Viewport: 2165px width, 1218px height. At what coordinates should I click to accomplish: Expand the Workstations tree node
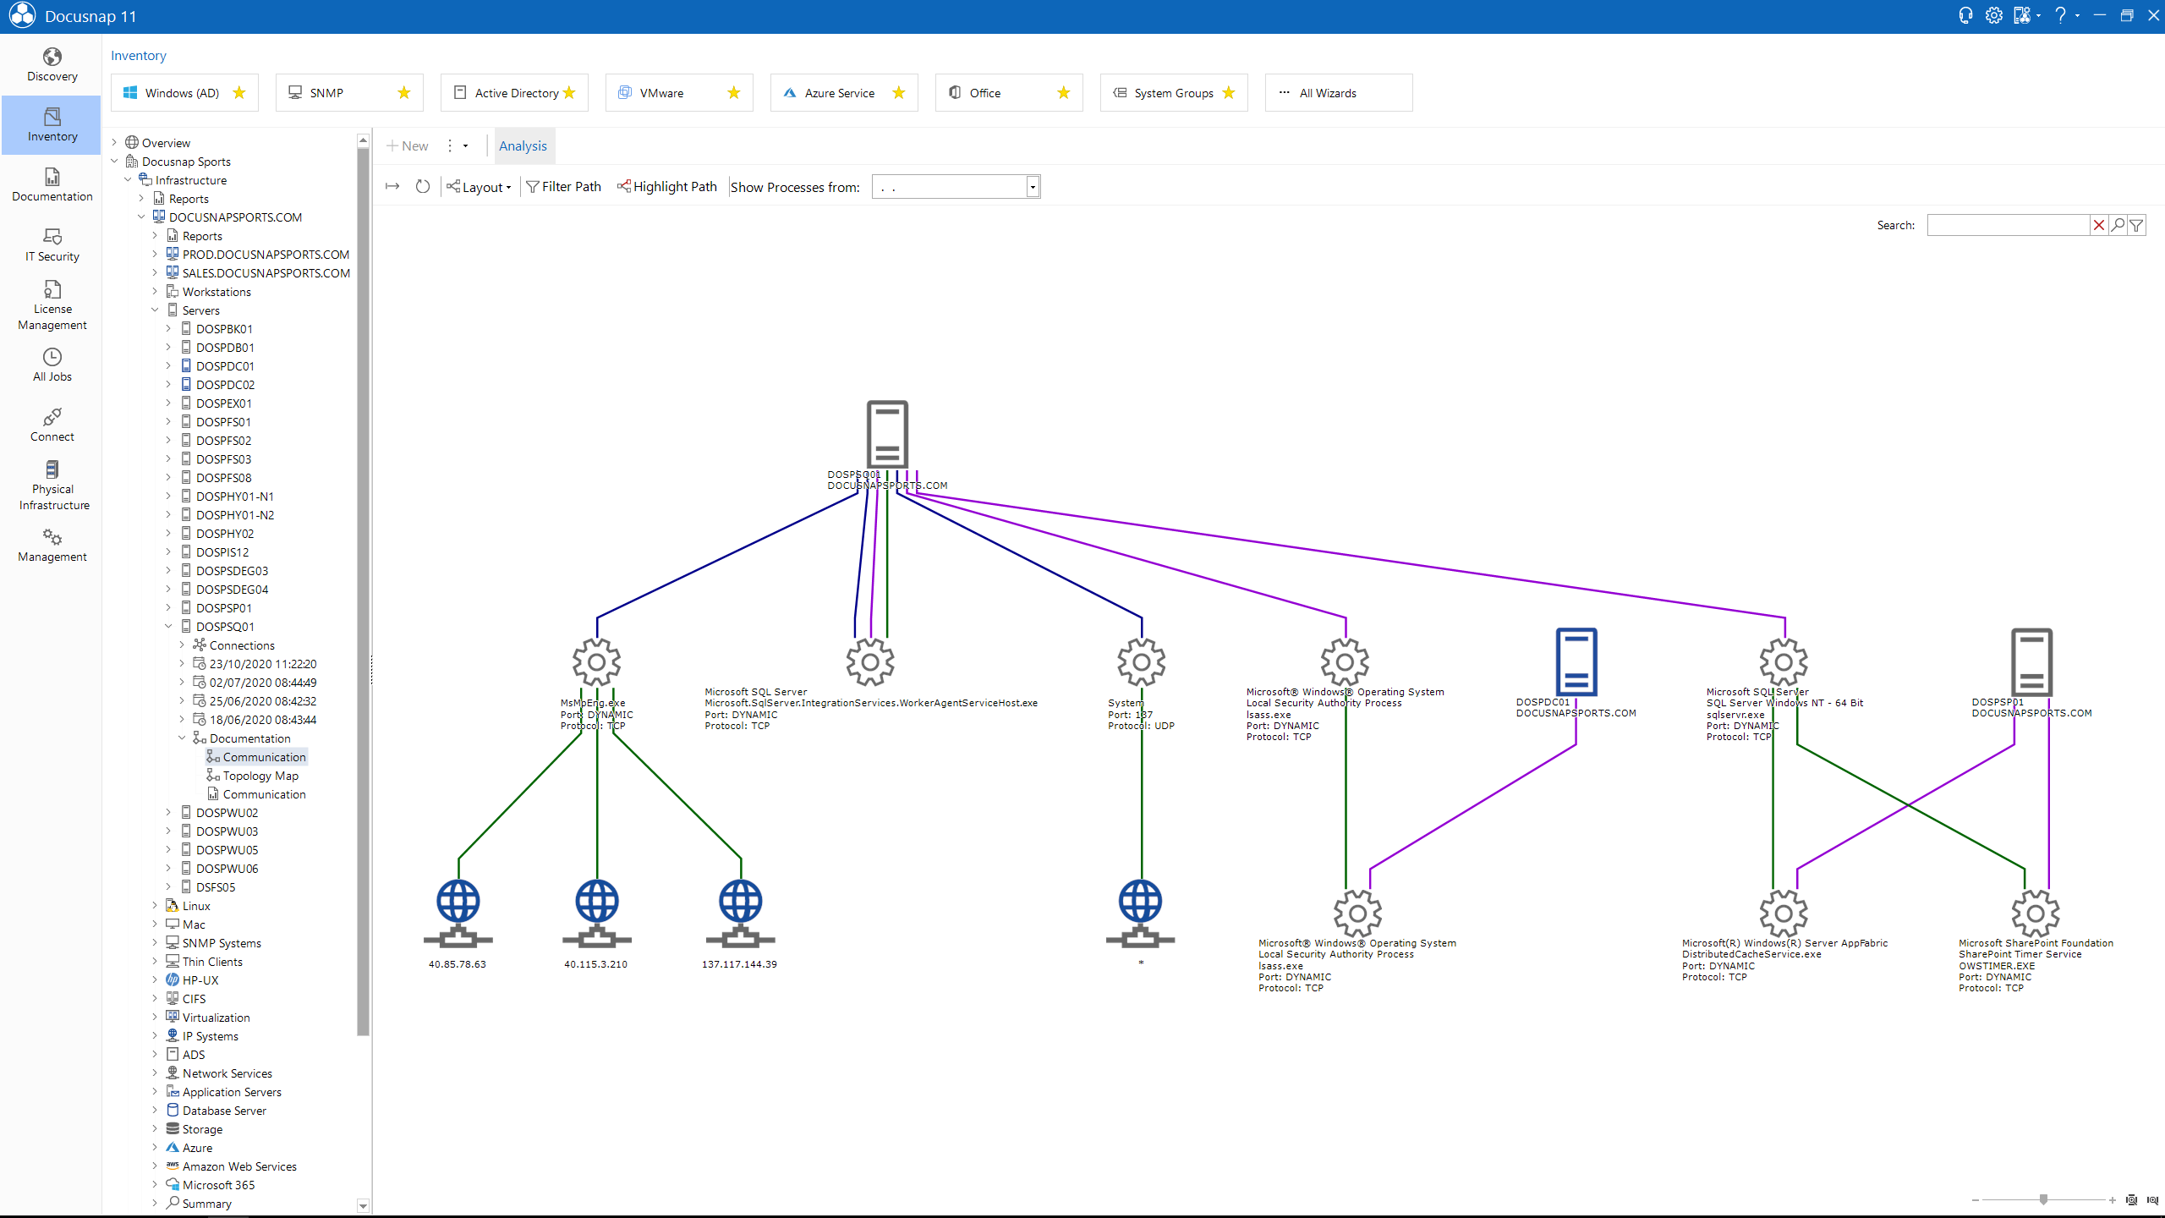pos(155,291)
